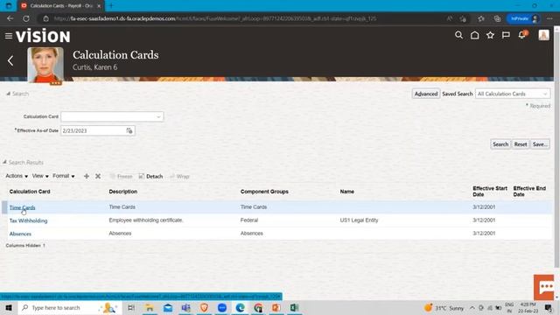Image resolution: width=560 pixels, height=315 pixels.
Task: Open PowerPoint from the taskbar
Action: point(276,307)
